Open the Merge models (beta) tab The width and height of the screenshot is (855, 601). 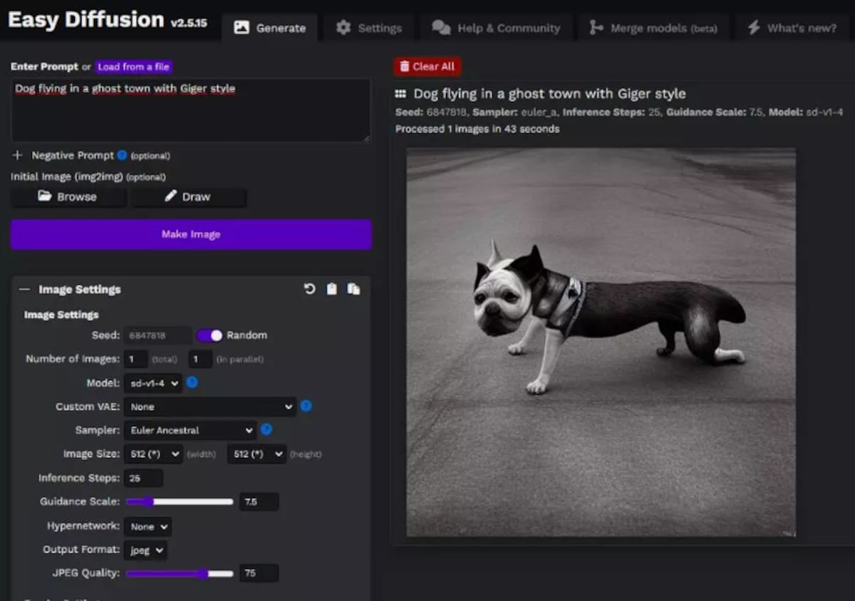(x=653, y=28)
